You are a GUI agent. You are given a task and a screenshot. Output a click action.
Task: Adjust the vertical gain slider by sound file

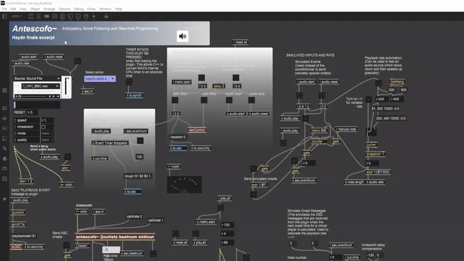coord(69,87)
